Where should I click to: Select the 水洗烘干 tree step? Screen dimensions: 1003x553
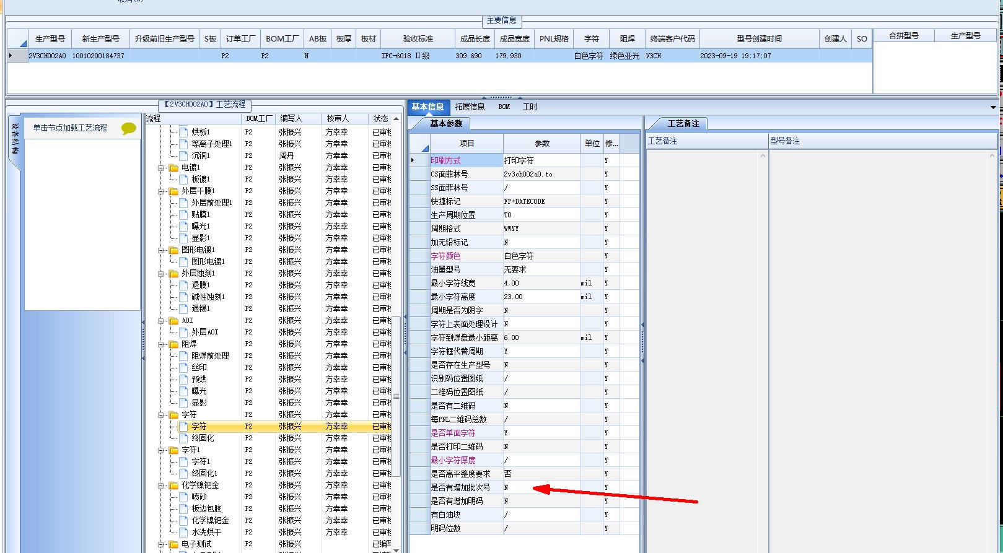pyautogui.click(x=206, y=532)
